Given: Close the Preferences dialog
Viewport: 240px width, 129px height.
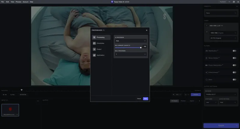Looking at the screenshot, I should pos(147,30).
